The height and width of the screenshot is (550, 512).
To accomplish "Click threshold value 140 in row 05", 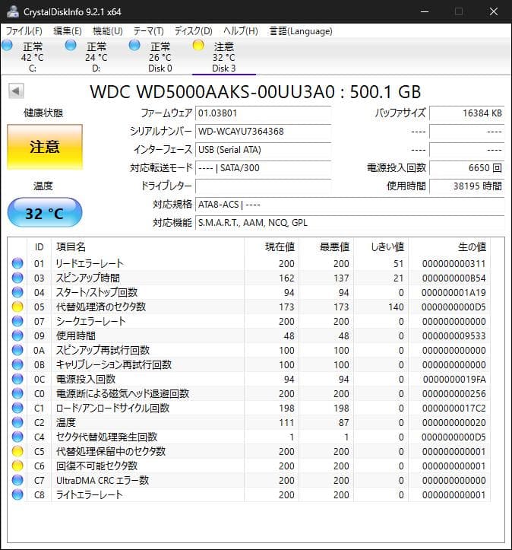I will (396, 307).
